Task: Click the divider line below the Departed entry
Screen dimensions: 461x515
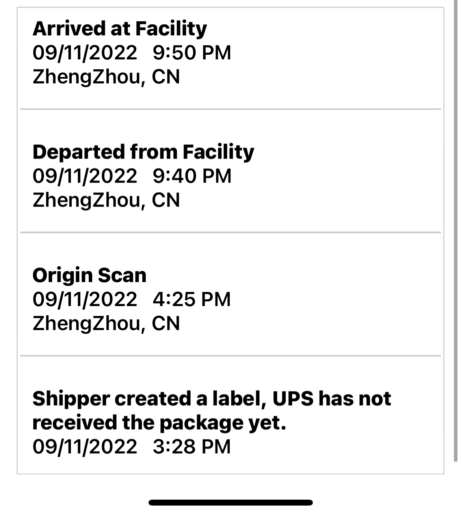Action: (230, 233)
